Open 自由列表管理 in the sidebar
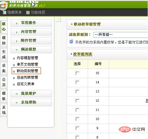Screen dimensions: 148x139 click(x=27, y=77)
